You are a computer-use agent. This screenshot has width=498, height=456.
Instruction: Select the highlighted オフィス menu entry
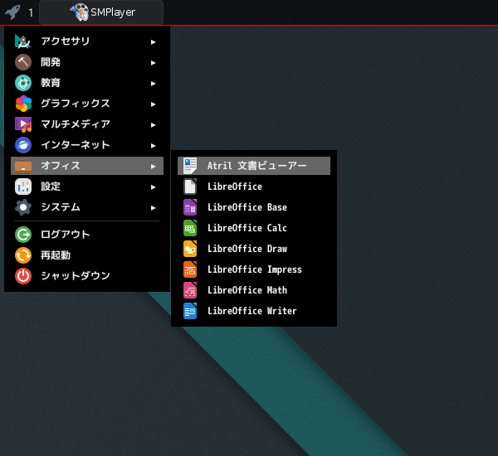click(x=87, y=166)
